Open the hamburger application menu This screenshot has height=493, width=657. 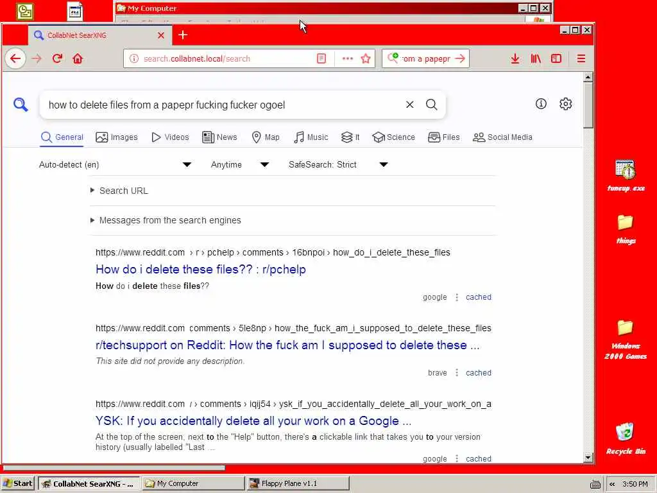click(x=581, y=58)
